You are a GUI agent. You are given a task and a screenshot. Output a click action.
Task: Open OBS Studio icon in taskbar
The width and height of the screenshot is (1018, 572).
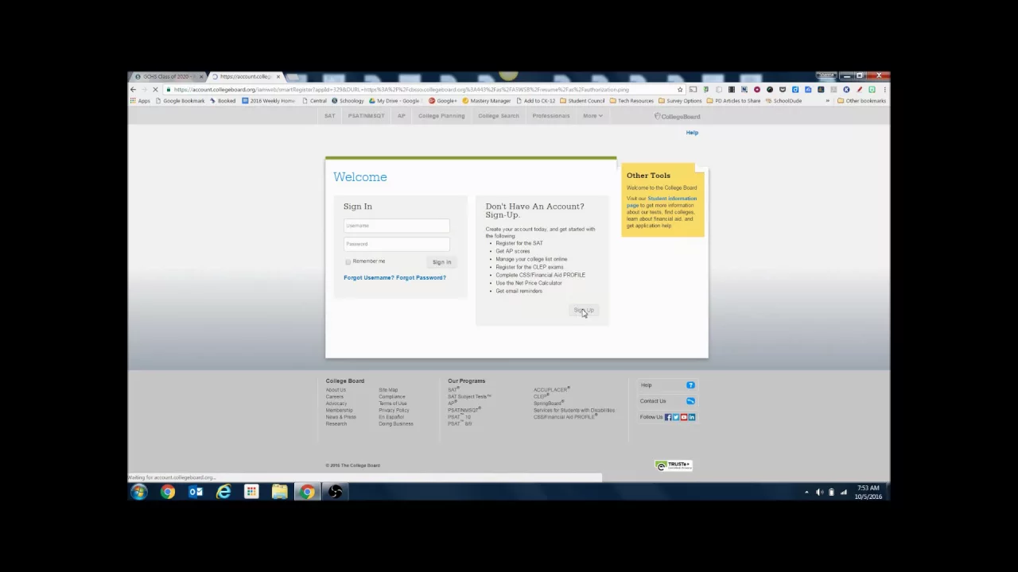(335, 493)
